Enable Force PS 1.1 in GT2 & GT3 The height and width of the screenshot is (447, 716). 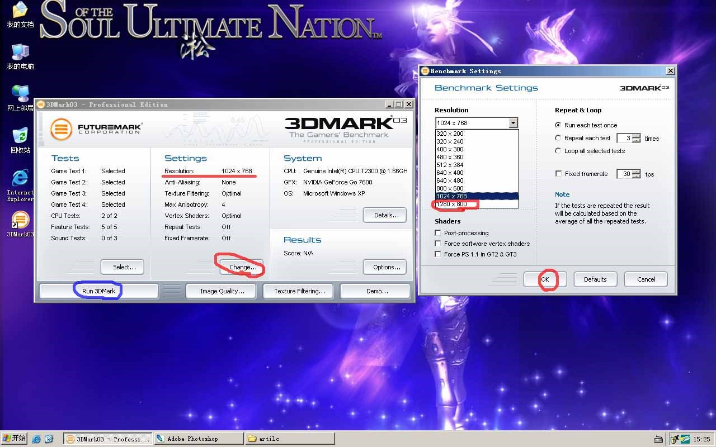point(438,254)
